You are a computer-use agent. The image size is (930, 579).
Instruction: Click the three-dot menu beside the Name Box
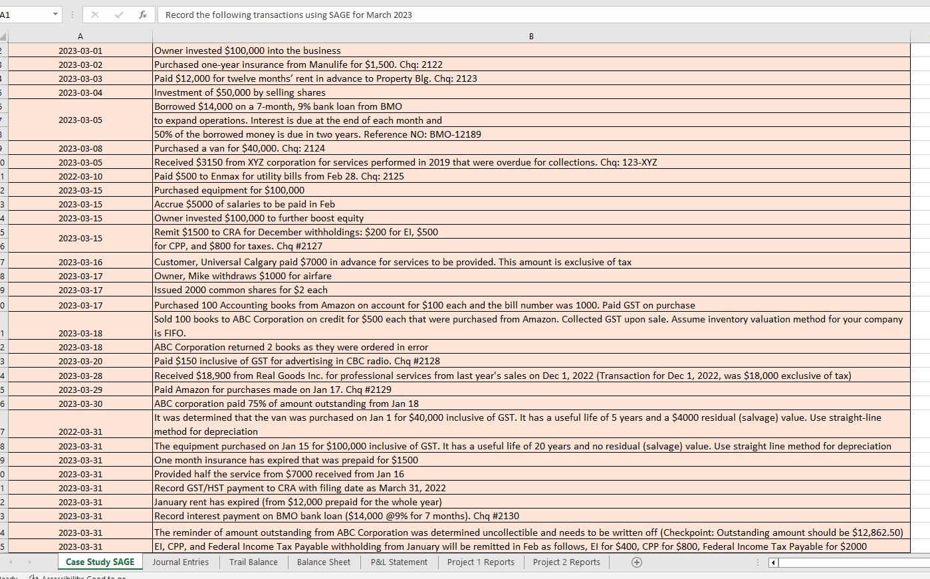click(72, 15)
